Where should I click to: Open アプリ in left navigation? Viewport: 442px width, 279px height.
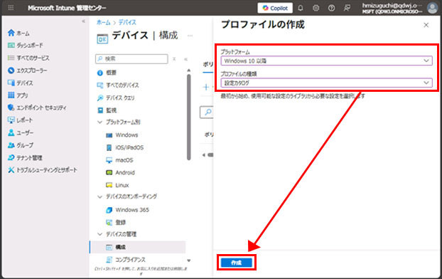(18, 95)
